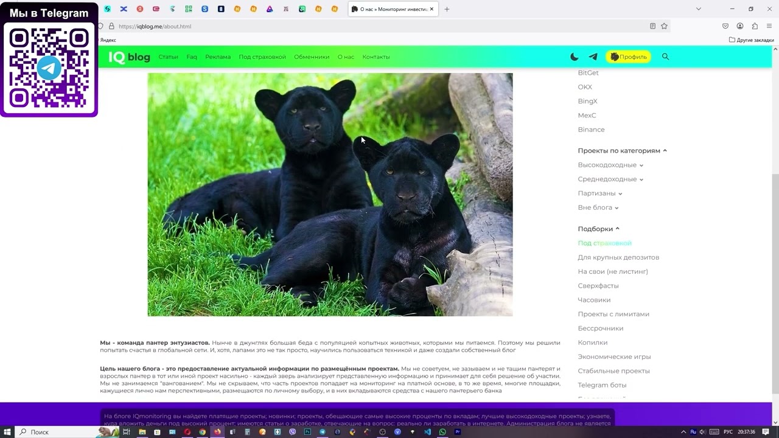
Task: Click the IQ blog logo
Action: (x=130, y=57)
